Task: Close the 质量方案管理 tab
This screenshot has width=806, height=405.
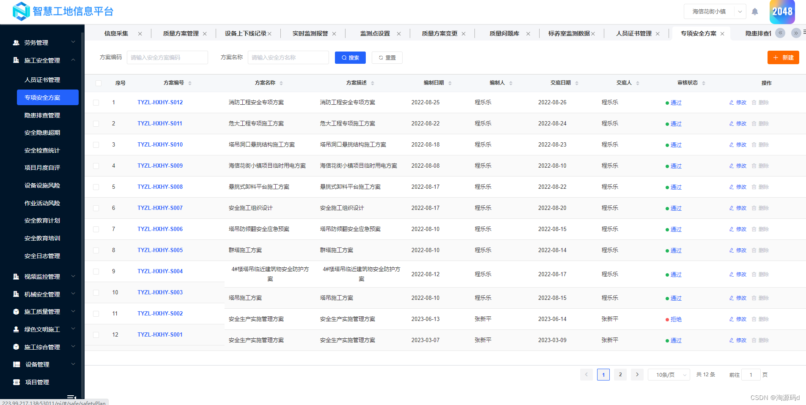Action: (x=205, y=34)
